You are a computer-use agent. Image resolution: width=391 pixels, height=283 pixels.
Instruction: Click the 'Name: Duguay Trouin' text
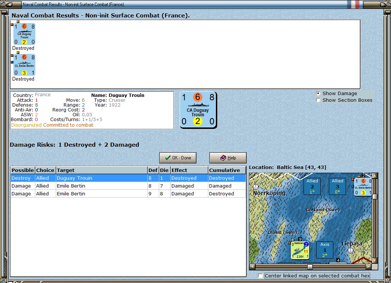(x=118, y=95)
